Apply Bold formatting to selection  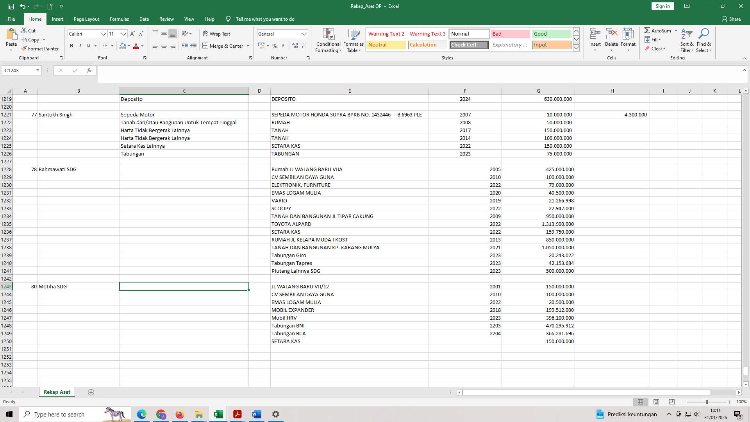[x=71, y=46]
